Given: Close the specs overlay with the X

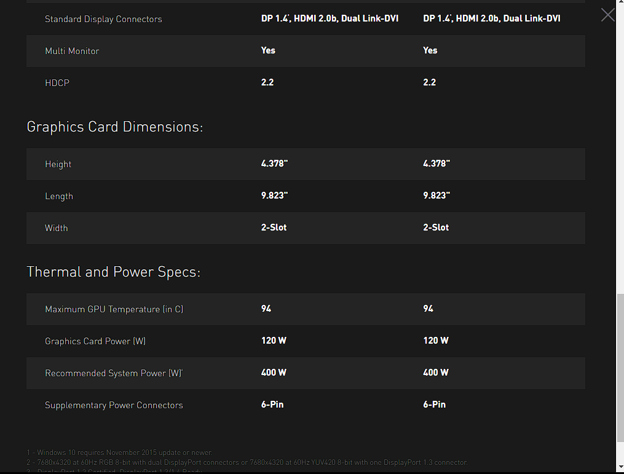Looking at the screenshot, I should pyautogui.click(x=607, y=15).
